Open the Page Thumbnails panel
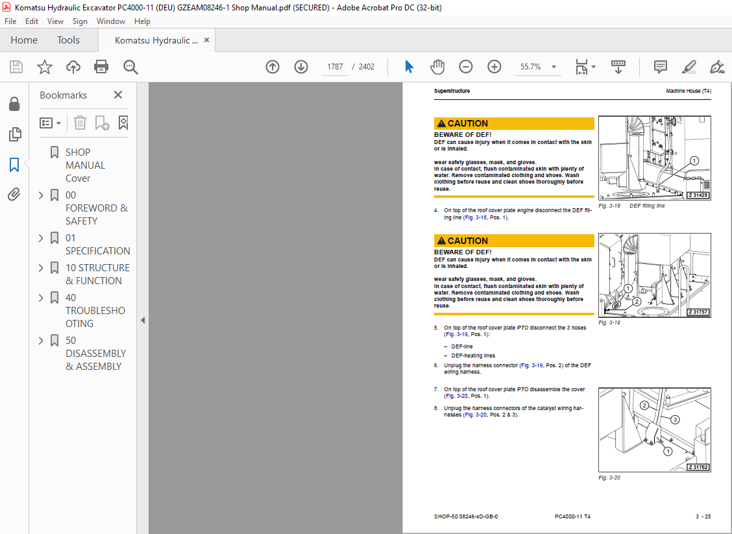Screen dimensions: 732x534 click(x=14, y=134)
